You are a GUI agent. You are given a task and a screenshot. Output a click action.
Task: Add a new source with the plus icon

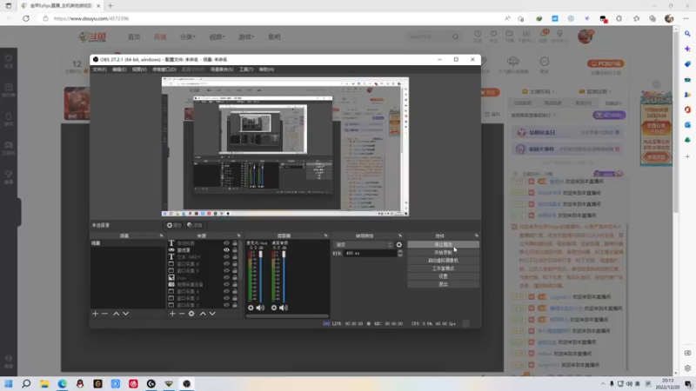[172, 314]
